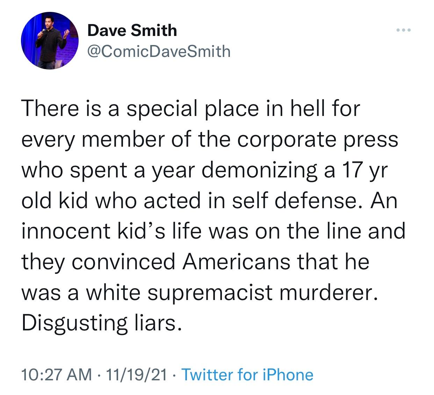Click the 10:27 AM timestamp
Viewport: 434px width, 395px height.
[x=57, y=375]
